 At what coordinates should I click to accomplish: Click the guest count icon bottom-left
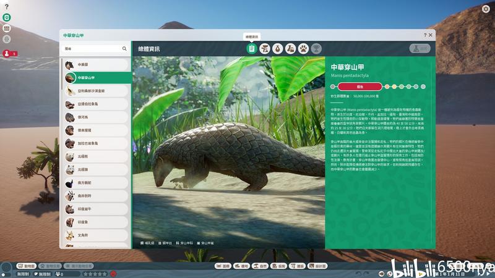pos(58,274)
